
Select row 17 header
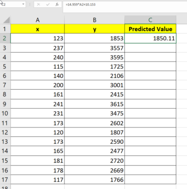[5, 180]
